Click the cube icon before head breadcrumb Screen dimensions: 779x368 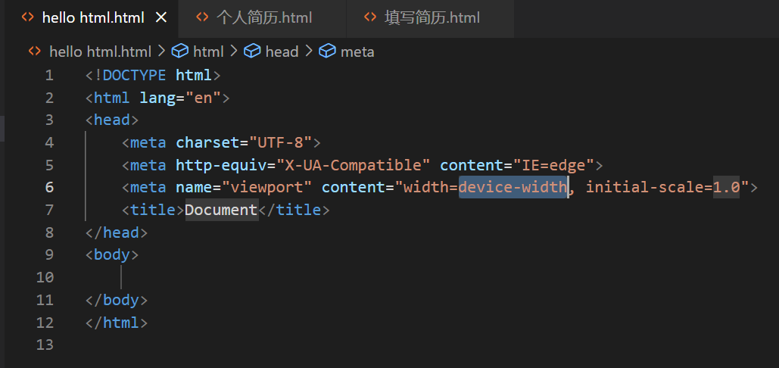click(252, 51)
